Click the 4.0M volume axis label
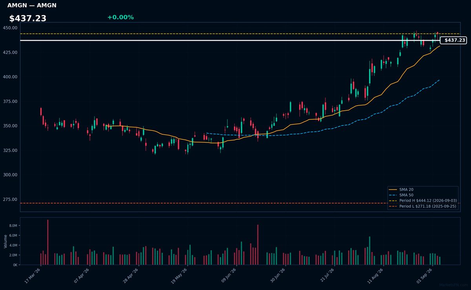 [x=13, y=245]
